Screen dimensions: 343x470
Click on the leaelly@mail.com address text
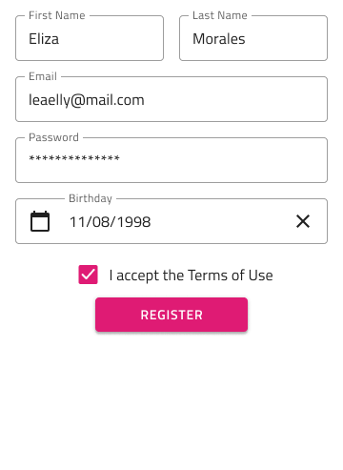click(x=87, y=100)
